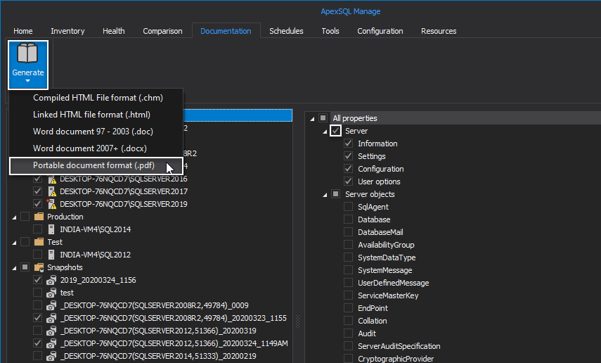
Task: Open the Tools tab
Action: [330, 31]
